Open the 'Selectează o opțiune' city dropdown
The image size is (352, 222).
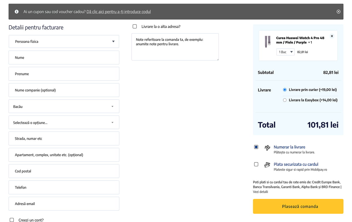coord(64,123)
